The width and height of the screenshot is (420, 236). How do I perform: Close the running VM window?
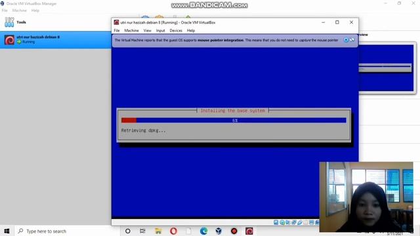[x=352, y=22]
